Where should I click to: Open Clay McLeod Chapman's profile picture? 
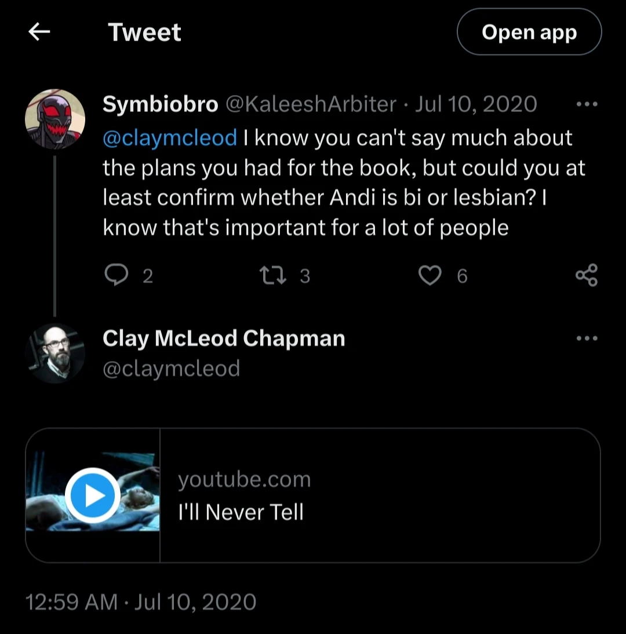point(55,353)
